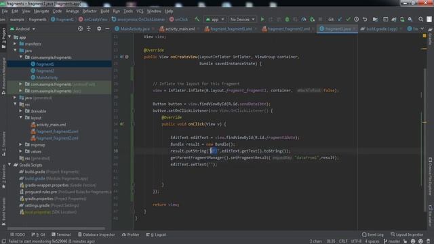Commit changes with green checkmark icon
The image size is (434, 244).
(x=348, y=20)
